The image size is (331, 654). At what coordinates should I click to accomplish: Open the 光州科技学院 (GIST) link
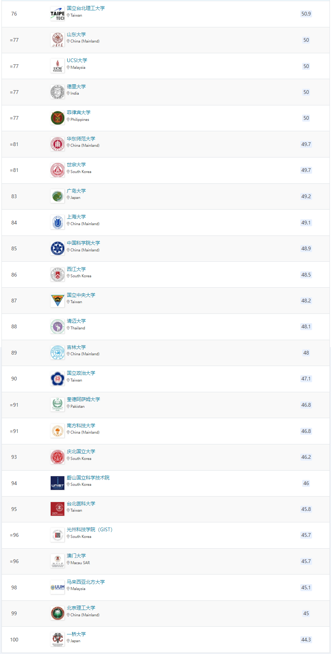click(x=89, y=529)
